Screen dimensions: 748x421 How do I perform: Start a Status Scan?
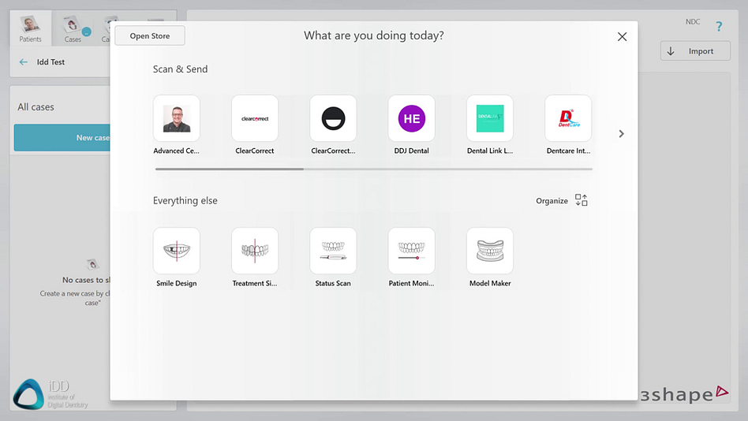[x=333, y=251]
